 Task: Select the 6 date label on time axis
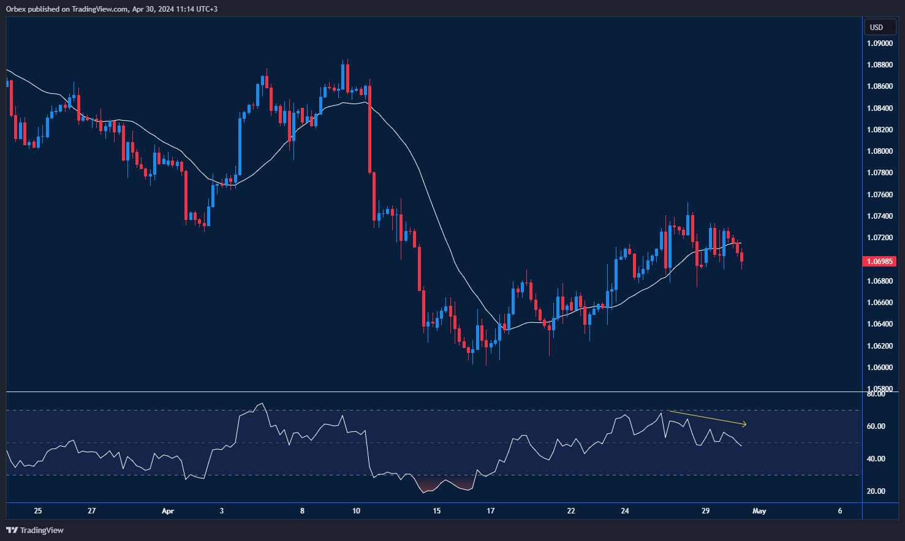pyautogui.click(x=839, y=511)
